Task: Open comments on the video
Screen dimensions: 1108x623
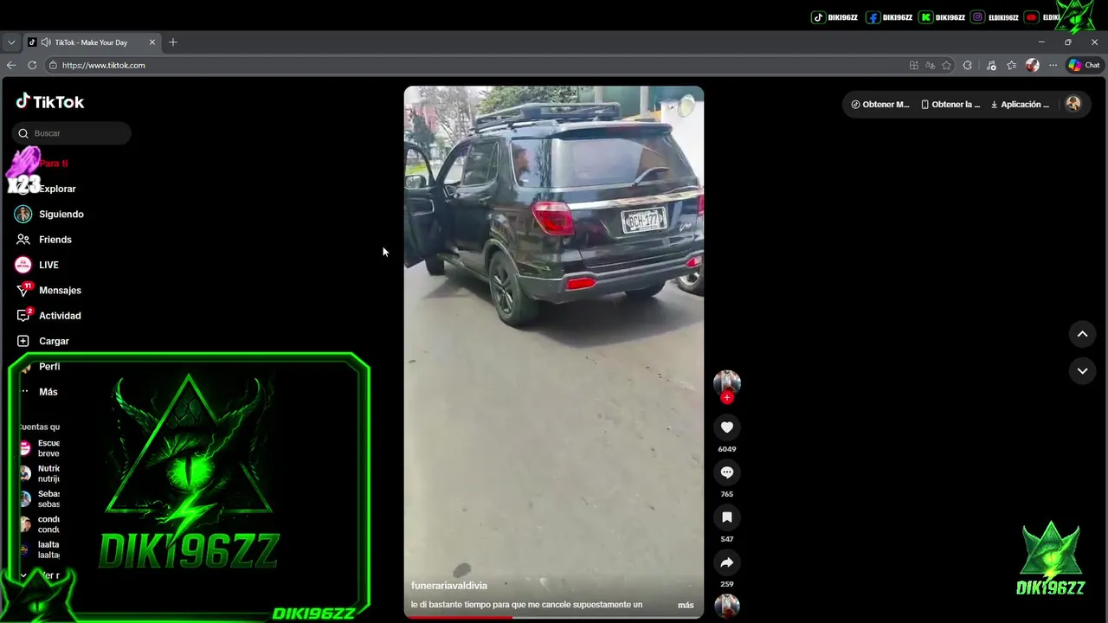Action: pos(727,472)
